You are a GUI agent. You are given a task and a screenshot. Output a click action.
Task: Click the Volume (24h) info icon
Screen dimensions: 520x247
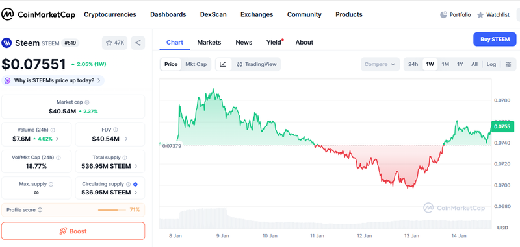tap(53, 130)
